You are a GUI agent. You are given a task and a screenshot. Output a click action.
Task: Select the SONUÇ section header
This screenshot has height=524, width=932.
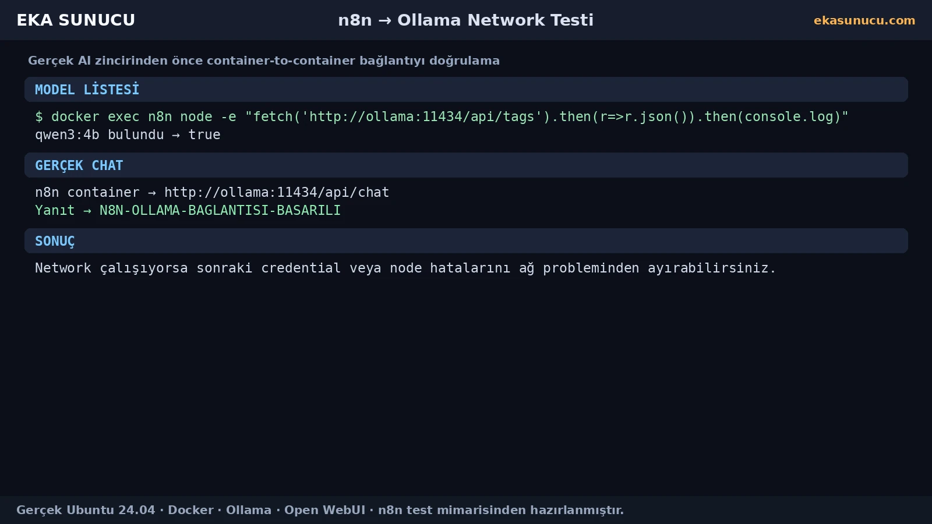point(466,240)
